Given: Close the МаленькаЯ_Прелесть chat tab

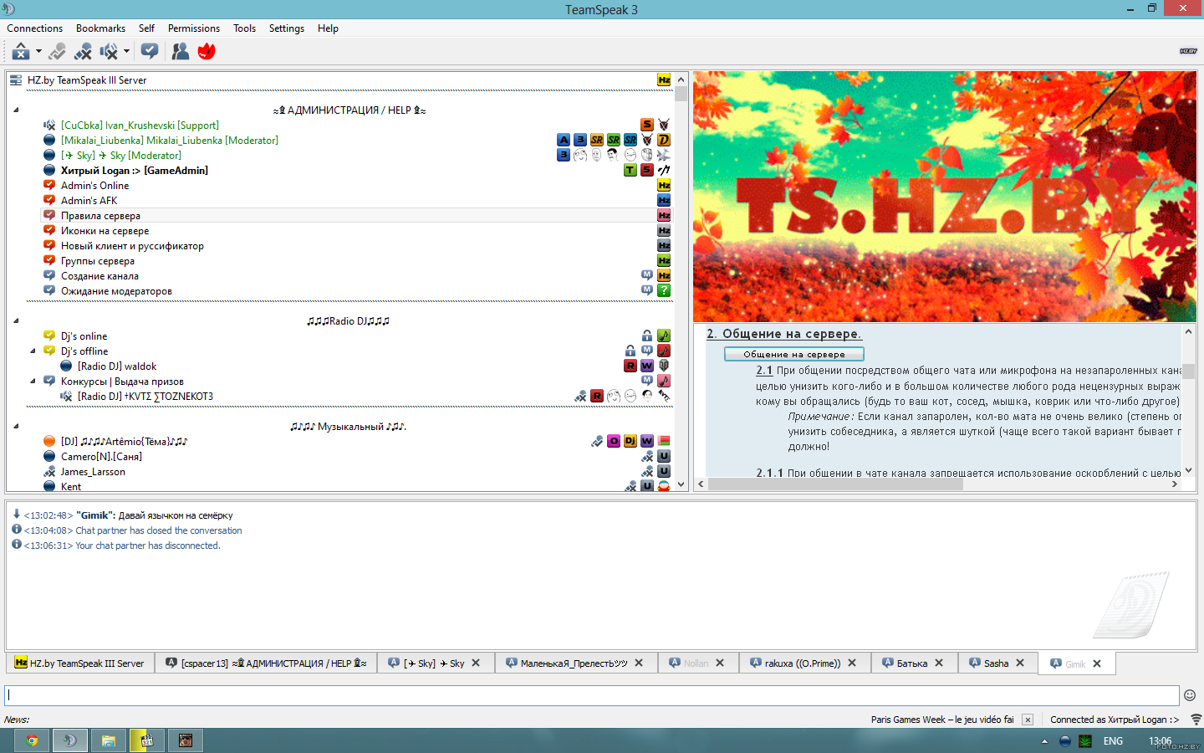Looking at the screenshot, I should [x=639, y=663].
